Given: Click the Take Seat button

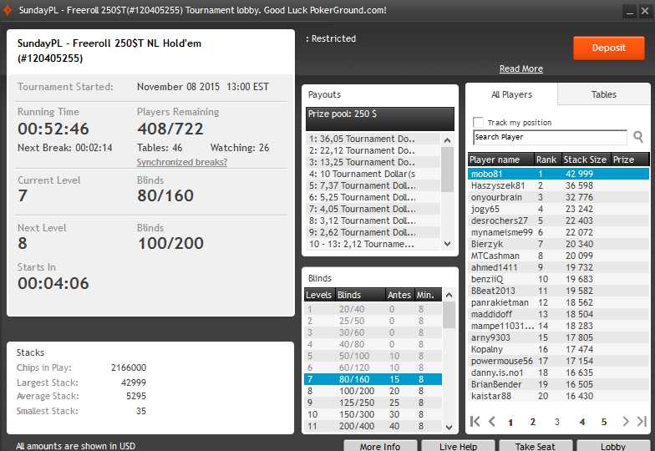Looking at the screenshot, I should click(536, 446).
